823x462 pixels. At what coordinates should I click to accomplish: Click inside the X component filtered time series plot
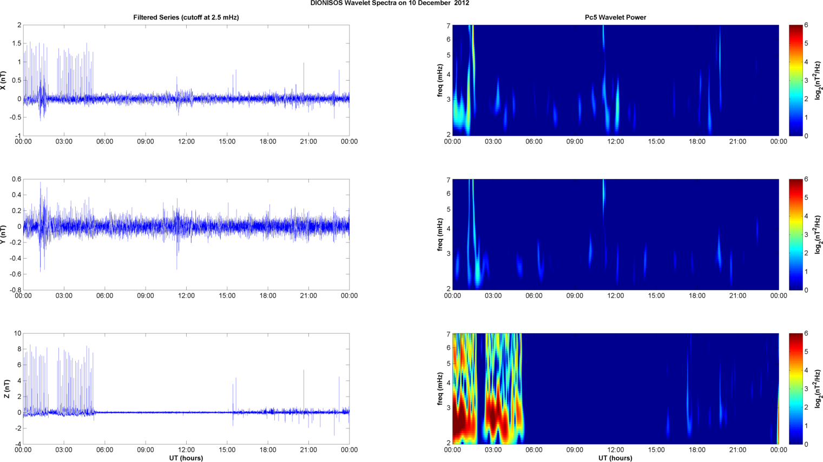click(186, 80)
